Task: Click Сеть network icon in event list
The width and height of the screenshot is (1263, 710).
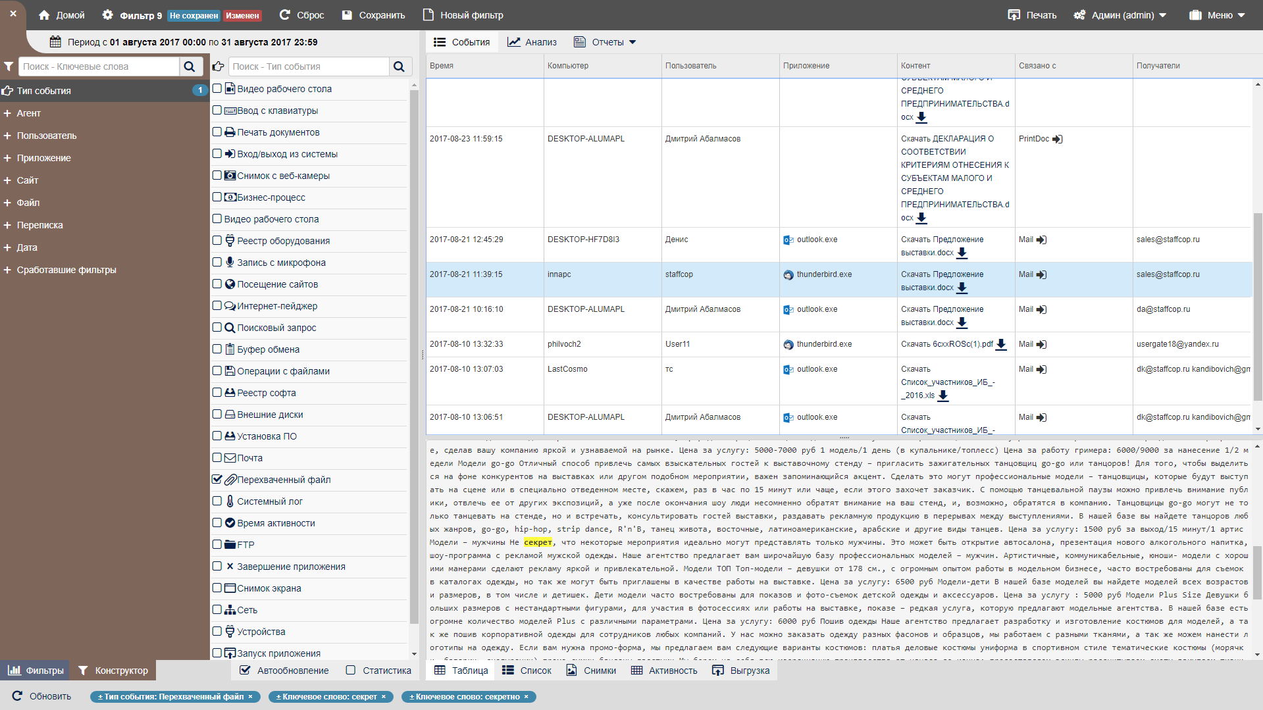Action: coord(230,610)
